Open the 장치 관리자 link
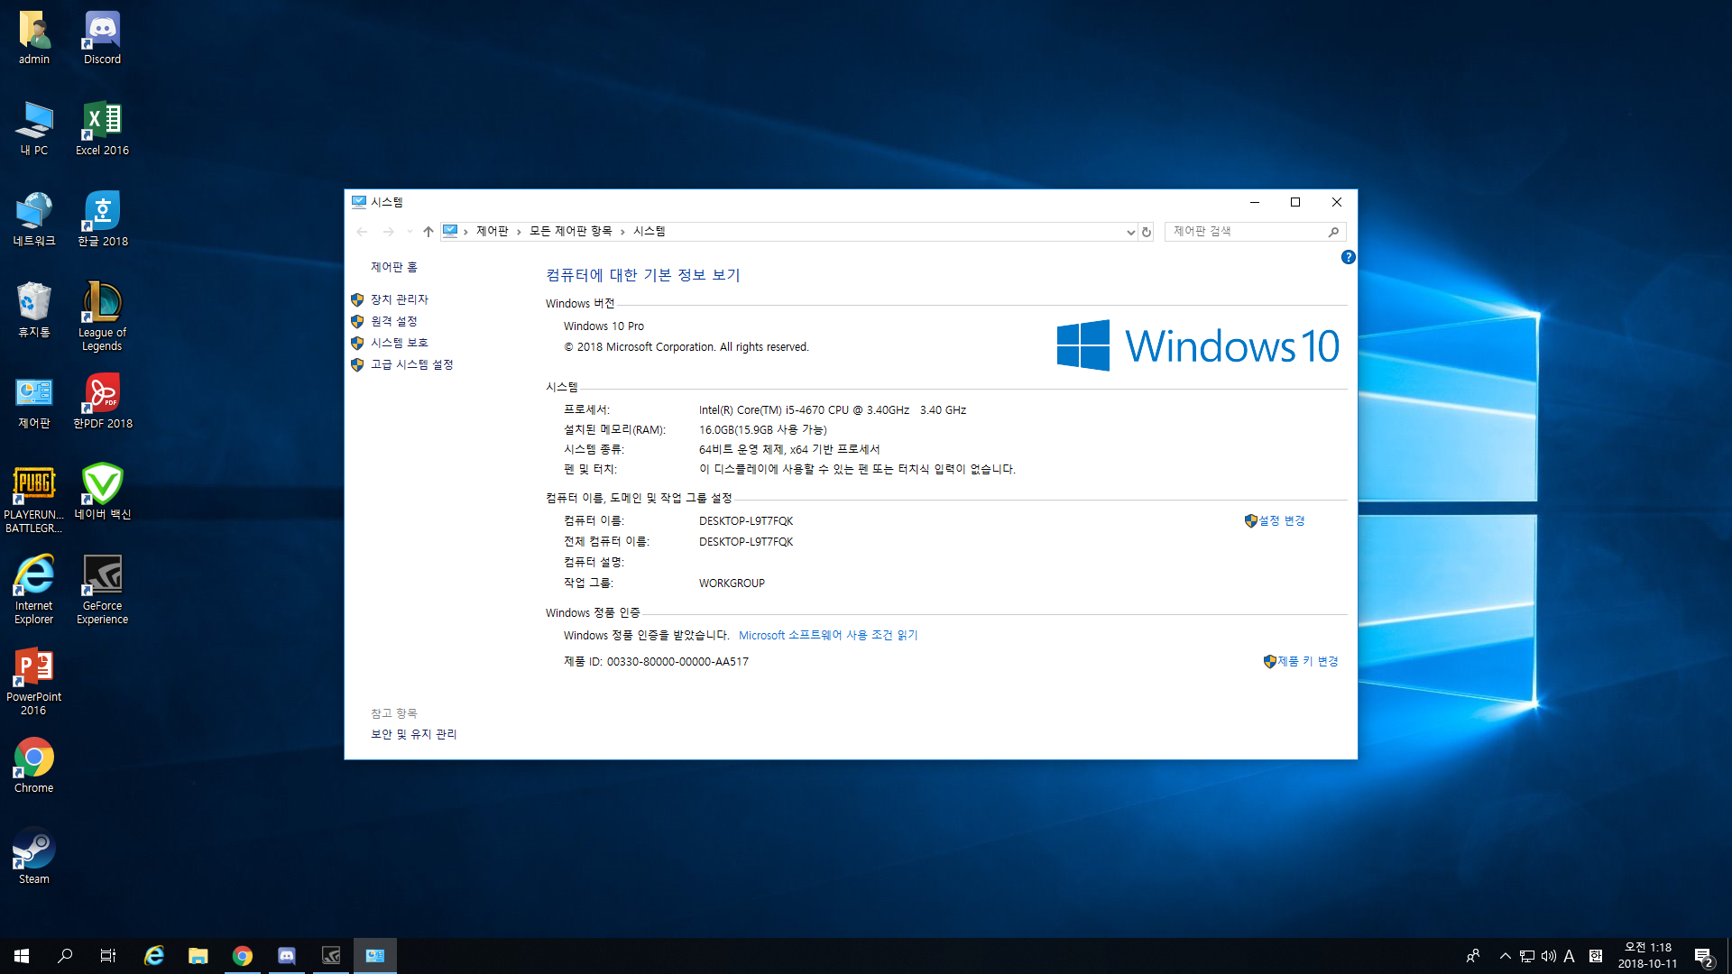Screen dimensions: 1732x974 [399, 299]
